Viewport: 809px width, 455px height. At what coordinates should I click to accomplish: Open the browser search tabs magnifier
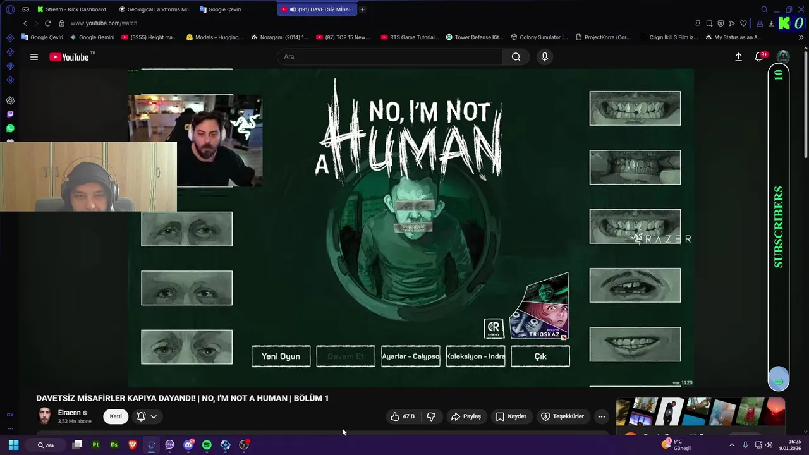pyautogui.click(x=764, y=9)
